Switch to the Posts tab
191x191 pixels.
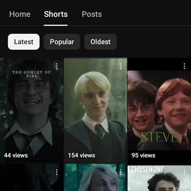click(92, 14)
